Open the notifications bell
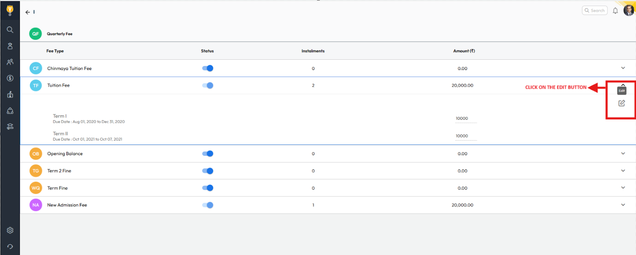This screenshot has height=255, width=636. 615,11
